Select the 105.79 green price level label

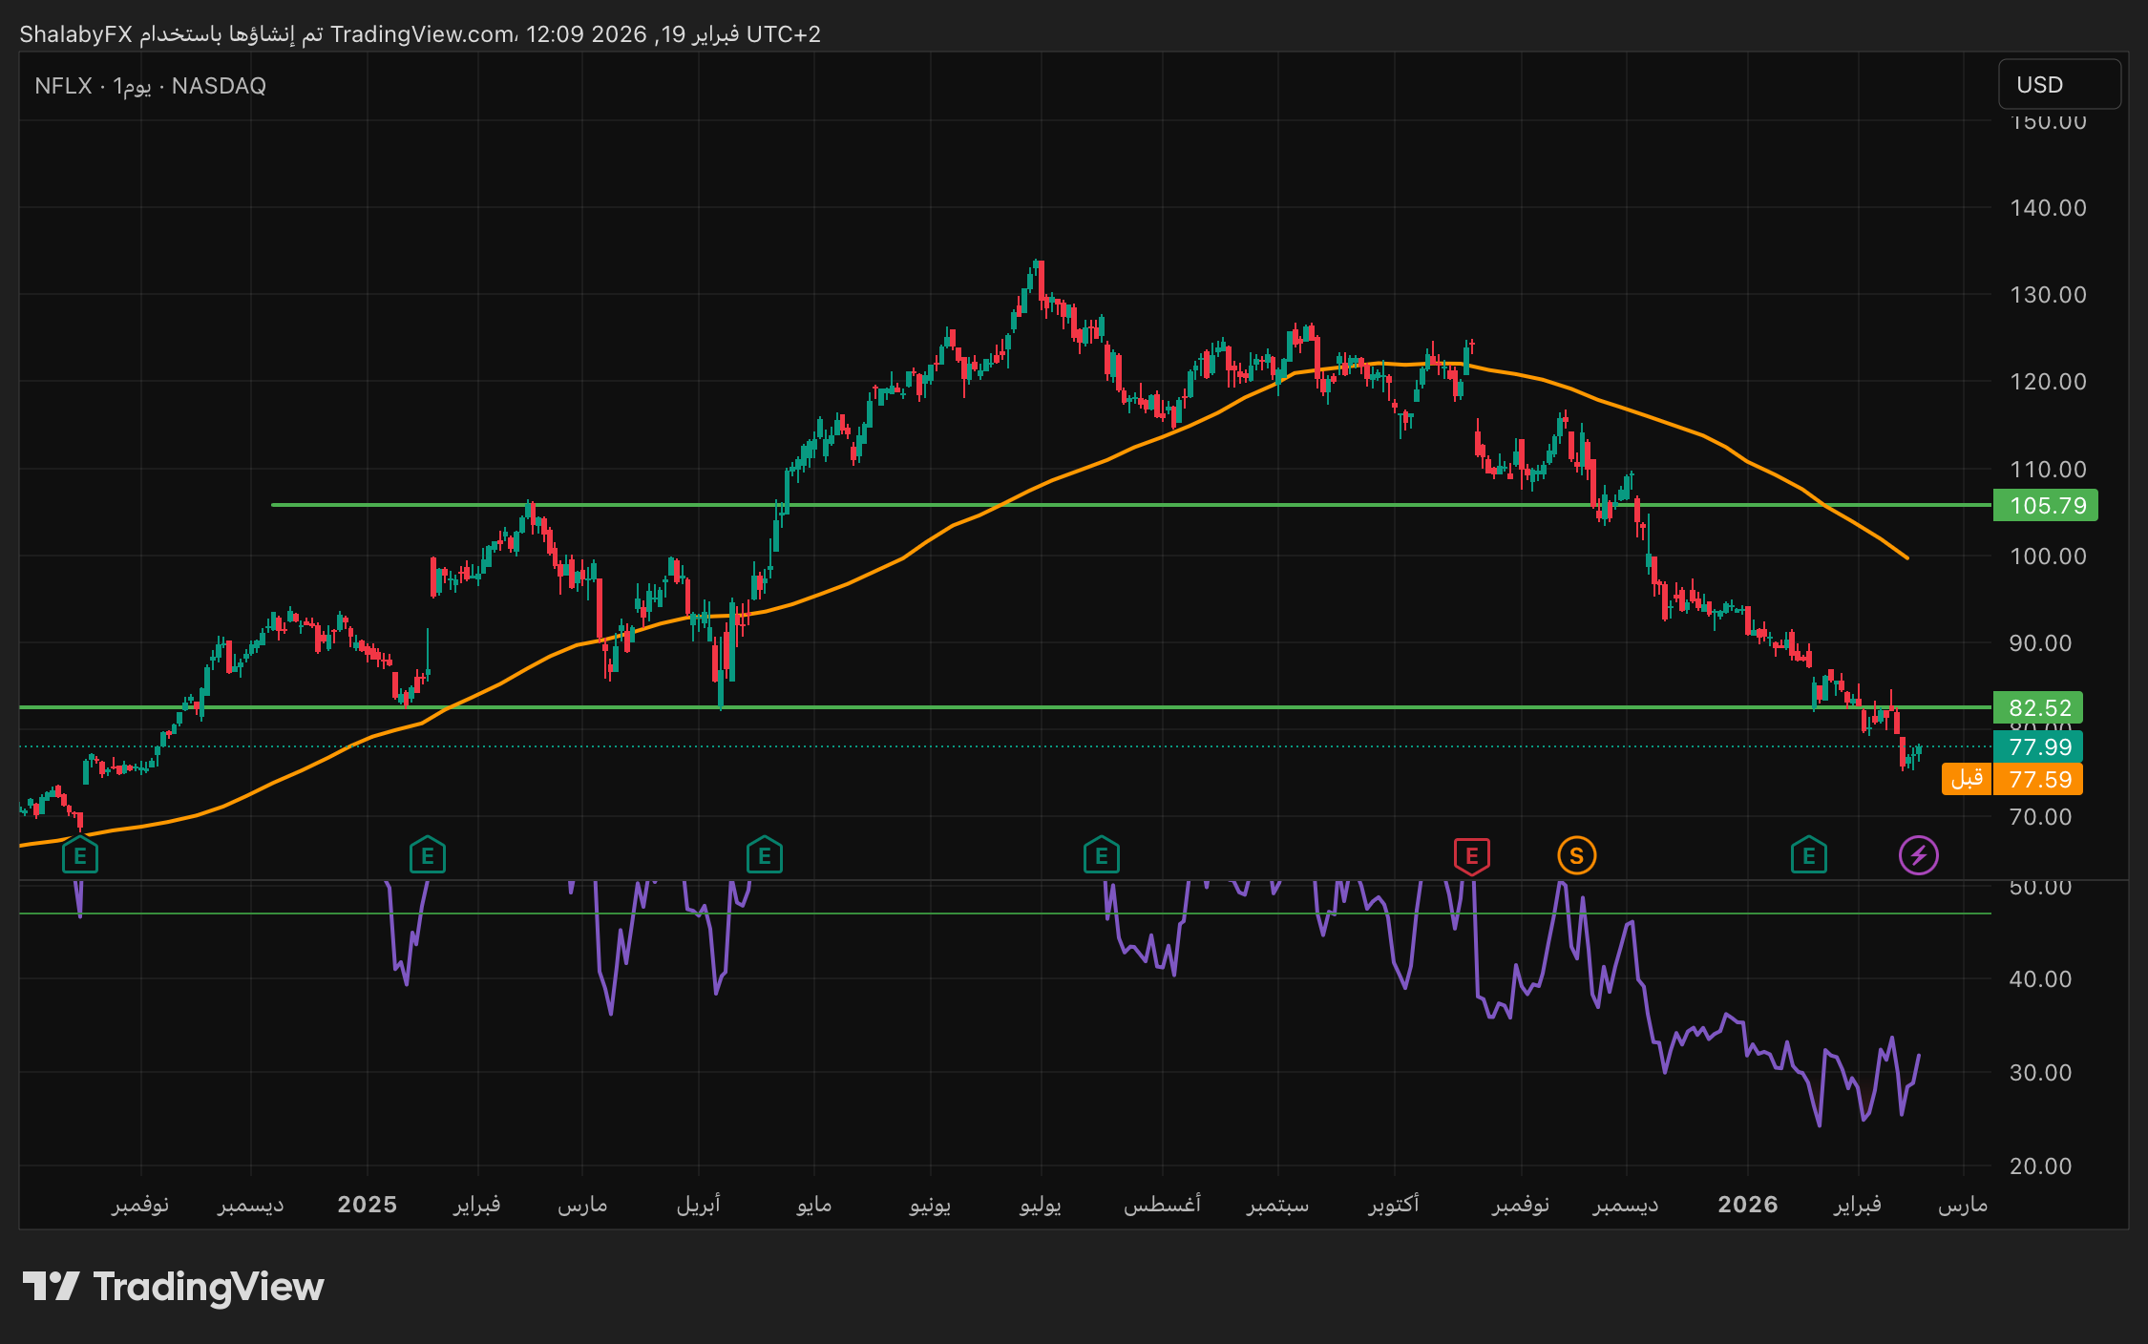(2046, 505)
